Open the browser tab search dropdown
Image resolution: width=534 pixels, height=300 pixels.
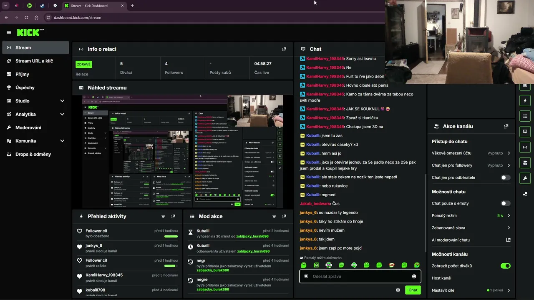[x=5, y=6]
